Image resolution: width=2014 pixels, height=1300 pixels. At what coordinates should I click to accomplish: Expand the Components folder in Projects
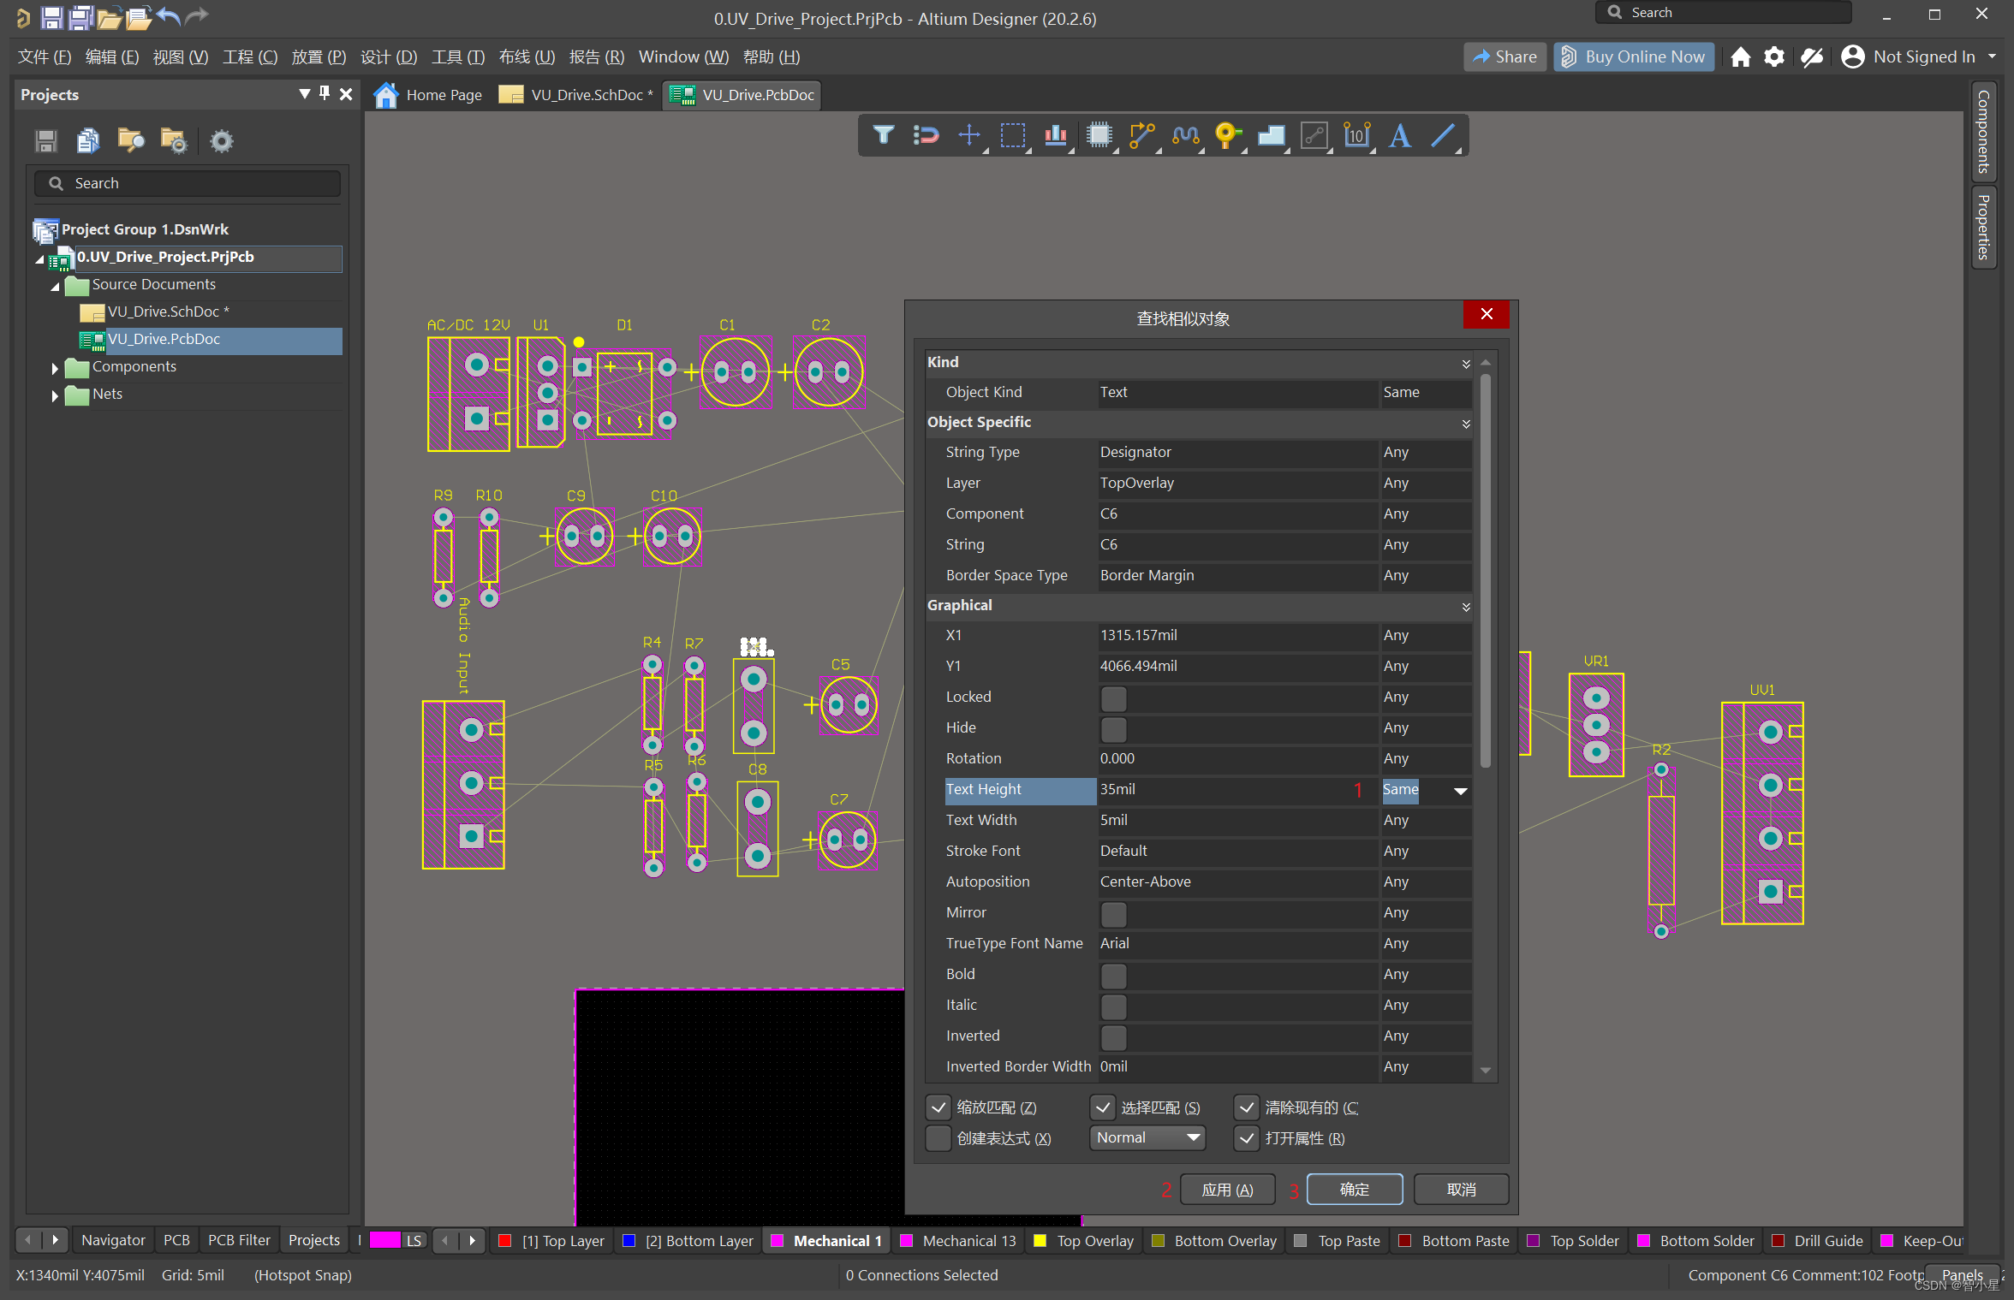[x=55, y=367]
